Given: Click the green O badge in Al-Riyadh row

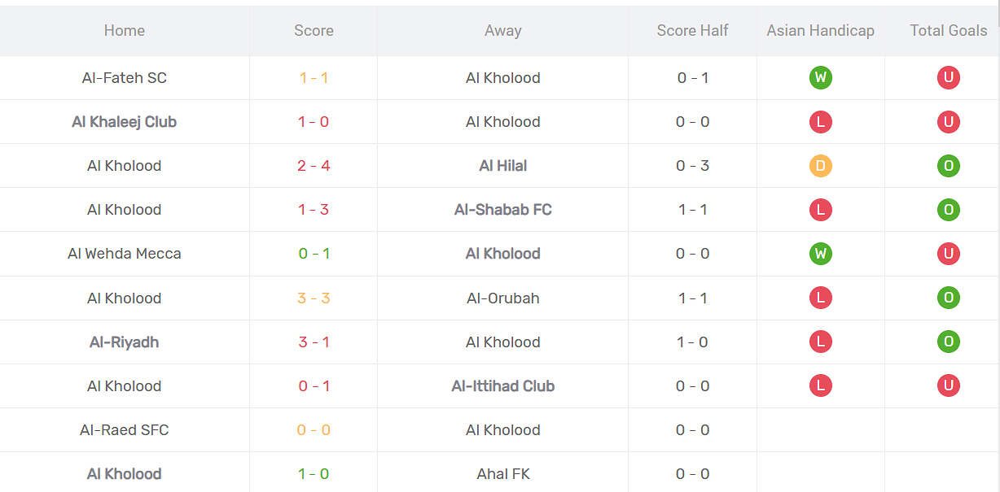Looking at the screenshot, I should point(948,342).
